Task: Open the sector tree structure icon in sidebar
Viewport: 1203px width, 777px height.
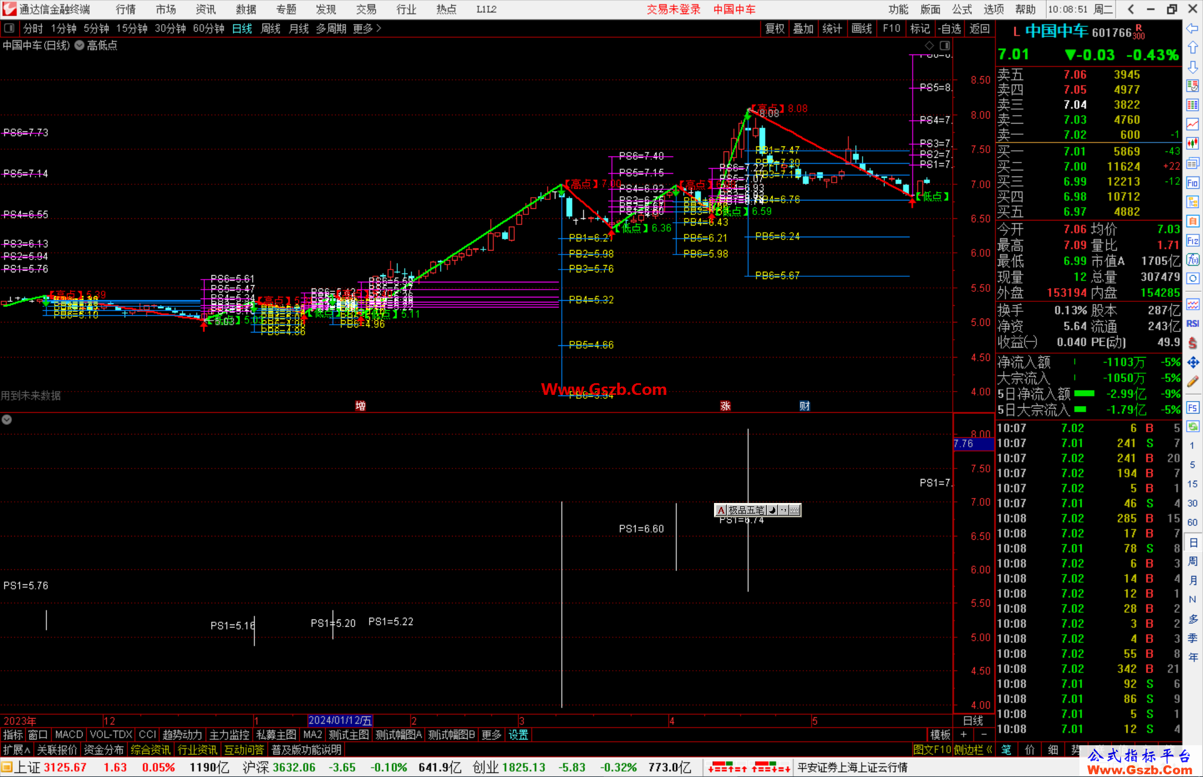Action: [x=1192, y=202]
